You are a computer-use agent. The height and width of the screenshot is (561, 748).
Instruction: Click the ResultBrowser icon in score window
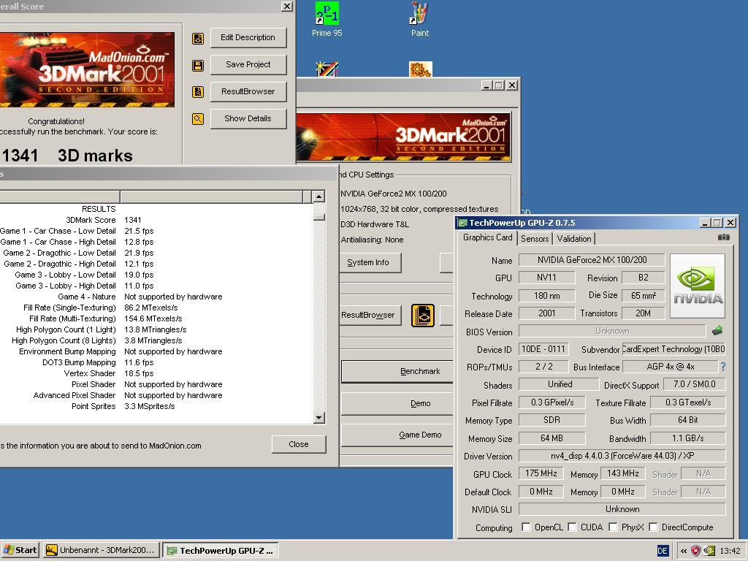[x=198, y=91]
